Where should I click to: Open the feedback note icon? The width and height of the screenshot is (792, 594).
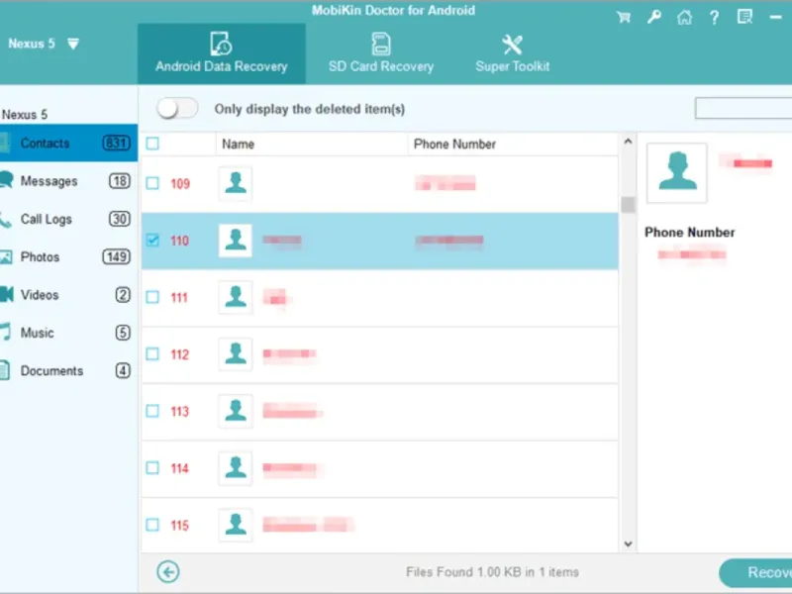pos(745,17)
